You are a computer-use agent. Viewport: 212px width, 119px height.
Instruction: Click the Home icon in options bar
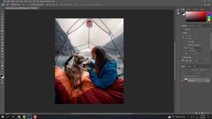pos(3,5)
